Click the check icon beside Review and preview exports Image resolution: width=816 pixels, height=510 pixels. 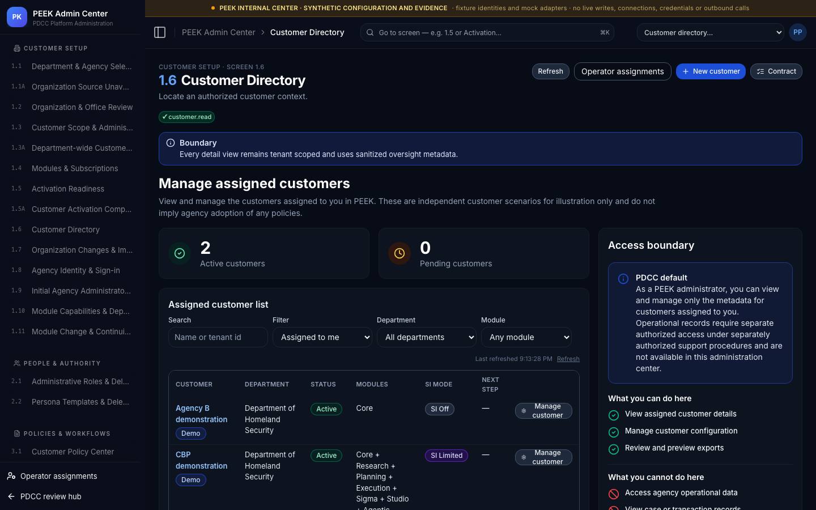point(614,449)
